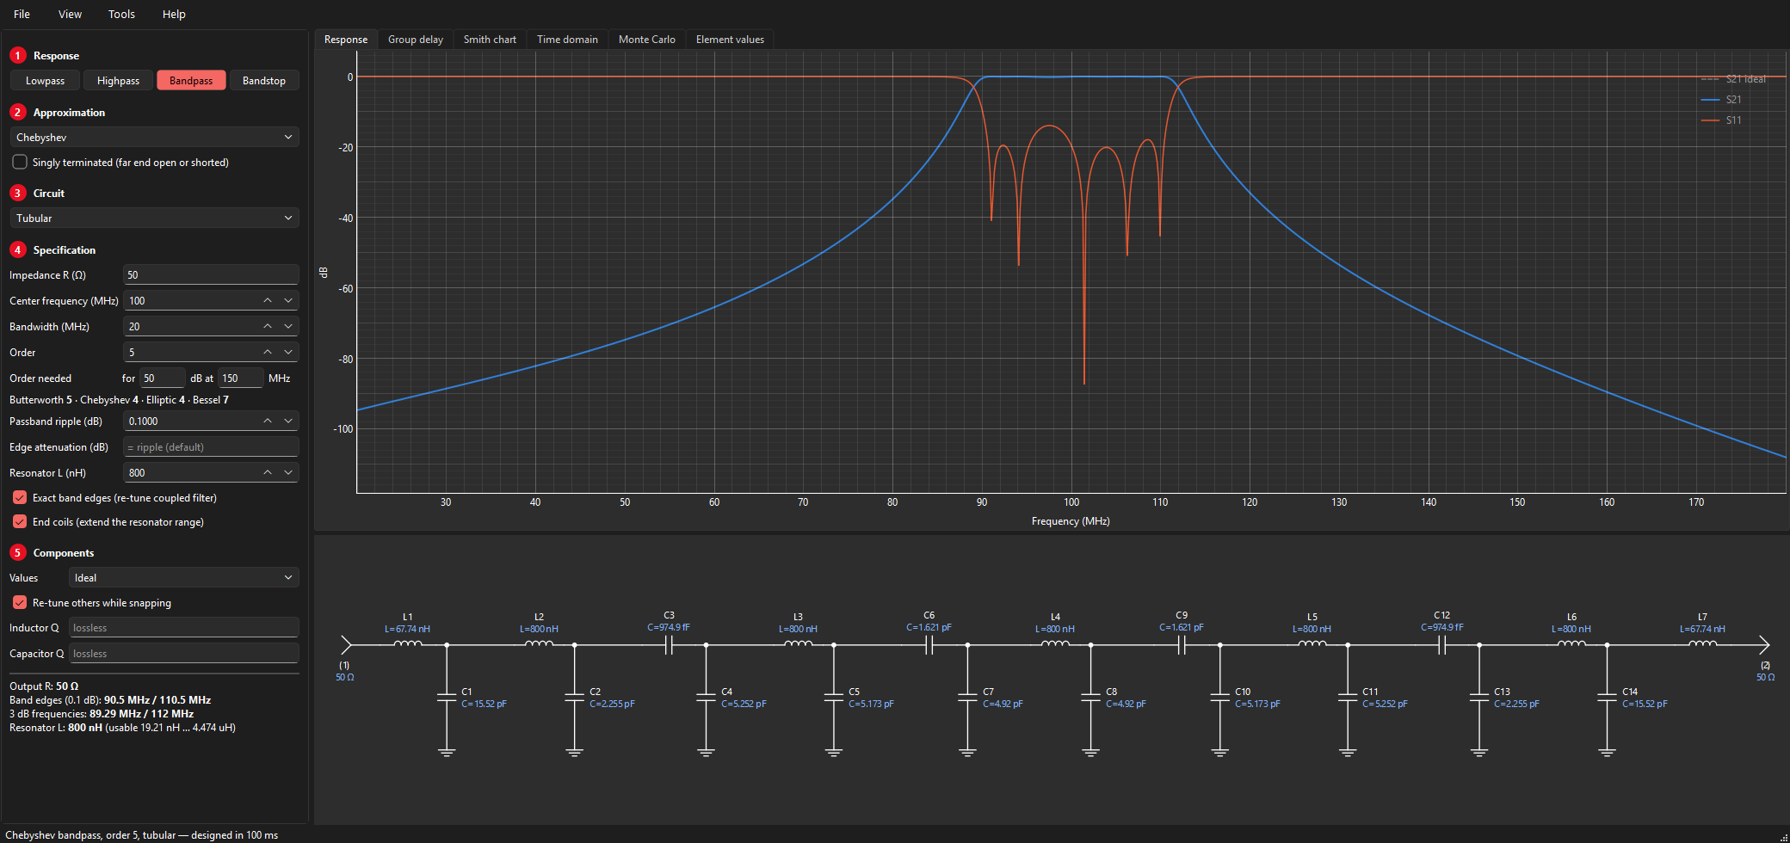Decrease Resonator L with down arrow
The width and height of the screenshot is (1790, 843).
(x=288, y=472)
